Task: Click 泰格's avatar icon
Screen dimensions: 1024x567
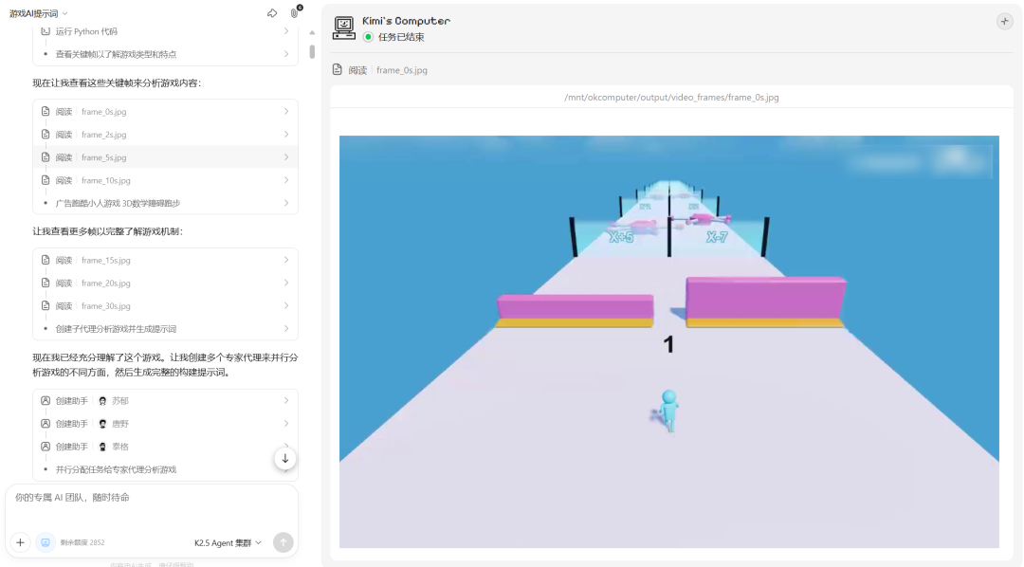Action: (102, 447)
